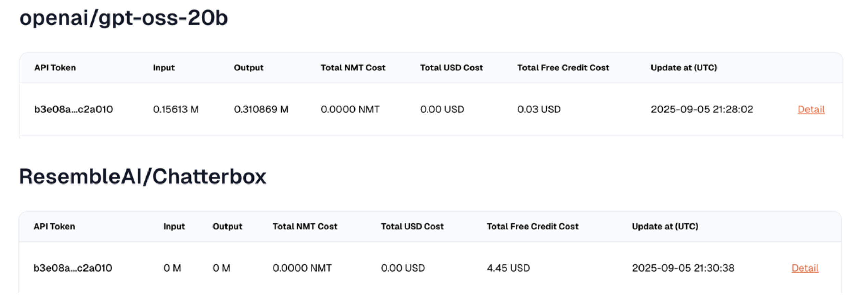
Task: Click Total USD Cost header in Chatterbox table
Action: [412, 226]
